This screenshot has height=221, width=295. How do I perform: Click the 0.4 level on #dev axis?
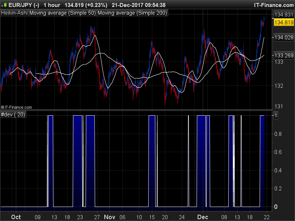point(278,171)
